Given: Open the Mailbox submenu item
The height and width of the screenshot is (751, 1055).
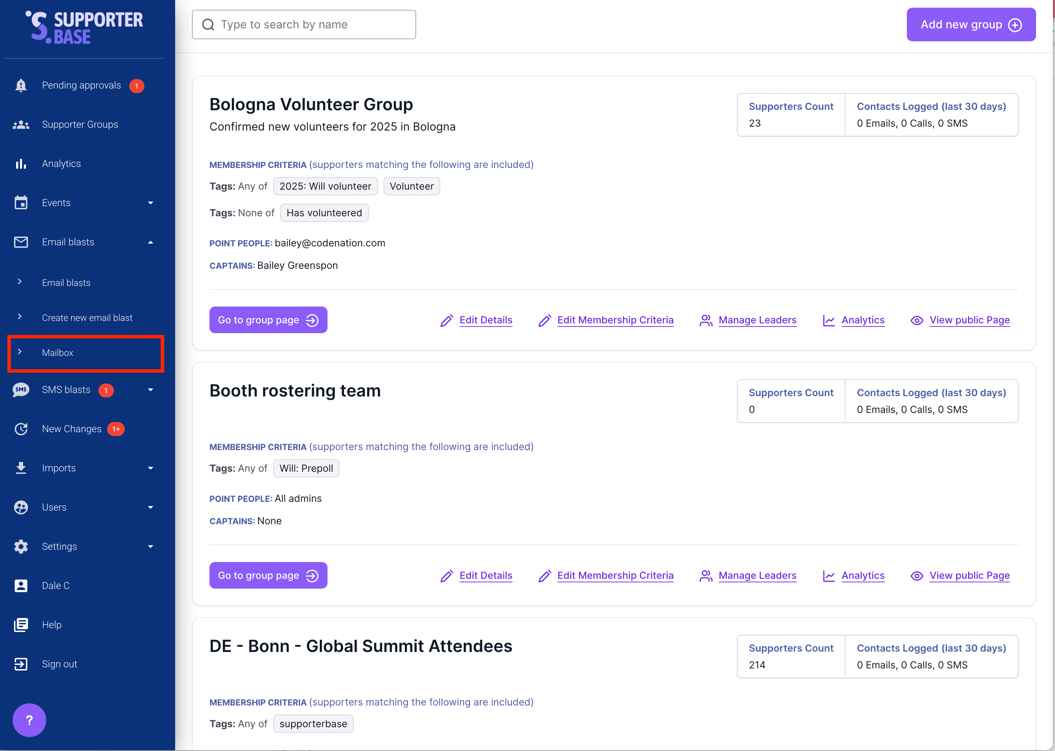Looking at the screenshot, I should coord(58,353).
